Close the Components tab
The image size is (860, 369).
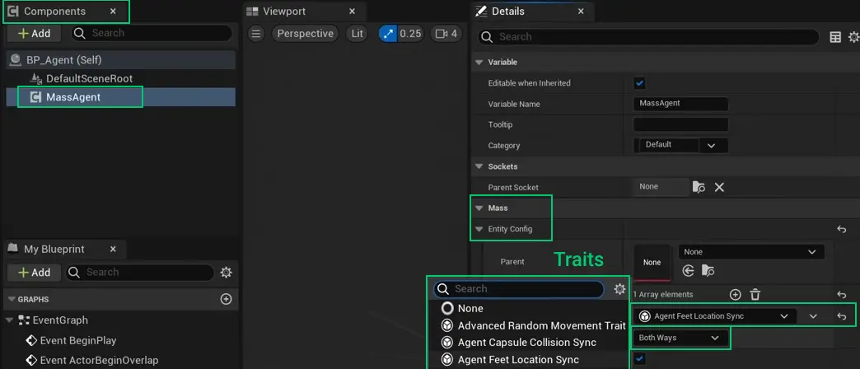pyautogui.click(x=113, y=12)
